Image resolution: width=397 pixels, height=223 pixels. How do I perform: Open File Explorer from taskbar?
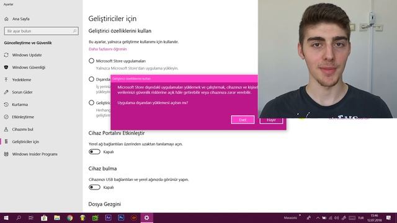pos(57,217)
